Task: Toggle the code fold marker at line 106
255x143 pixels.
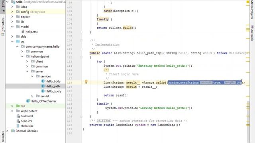Action: 81,32
